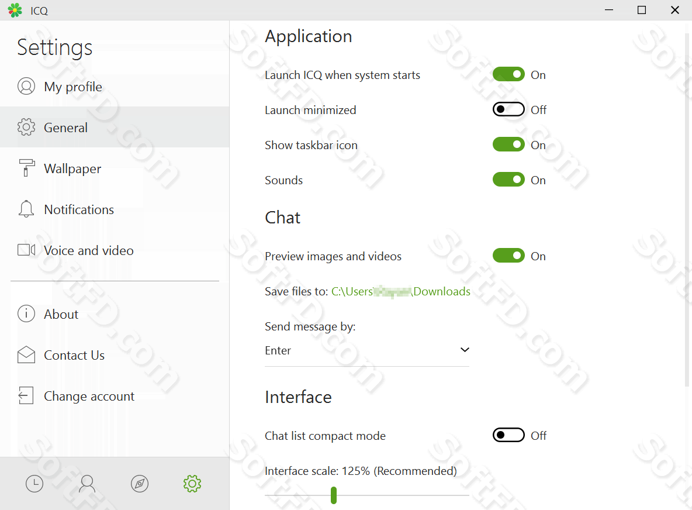Expand the Send message by dropdown arrow
This screenshot has width=692, height=510.
coord(464,350)
